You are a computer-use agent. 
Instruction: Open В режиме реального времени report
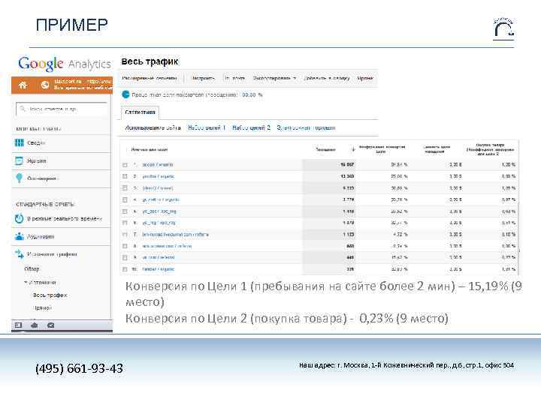tap(65, 219)
